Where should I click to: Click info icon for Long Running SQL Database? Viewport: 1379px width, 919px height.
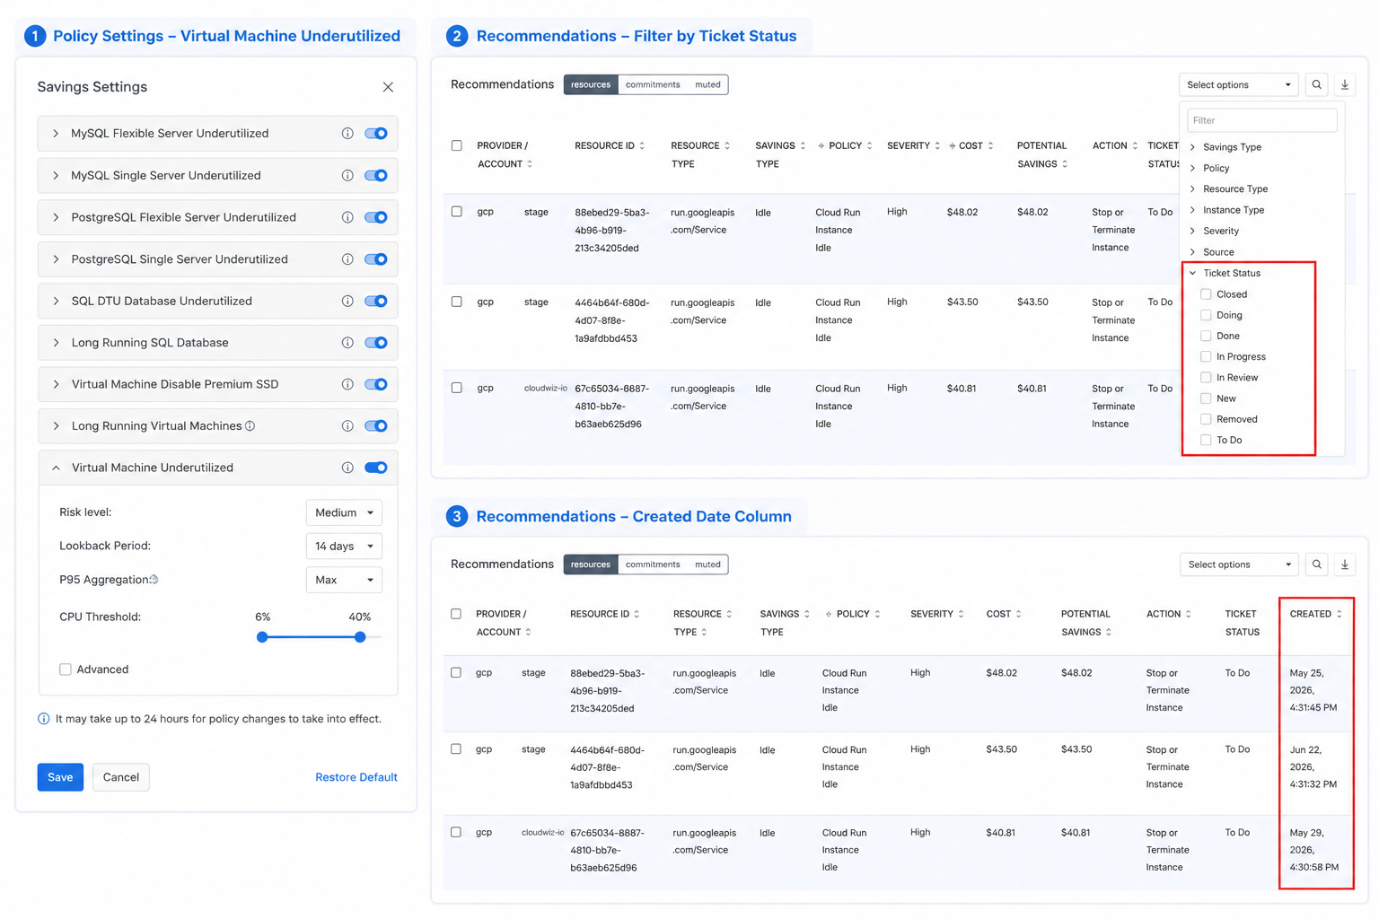pos(347,343)
